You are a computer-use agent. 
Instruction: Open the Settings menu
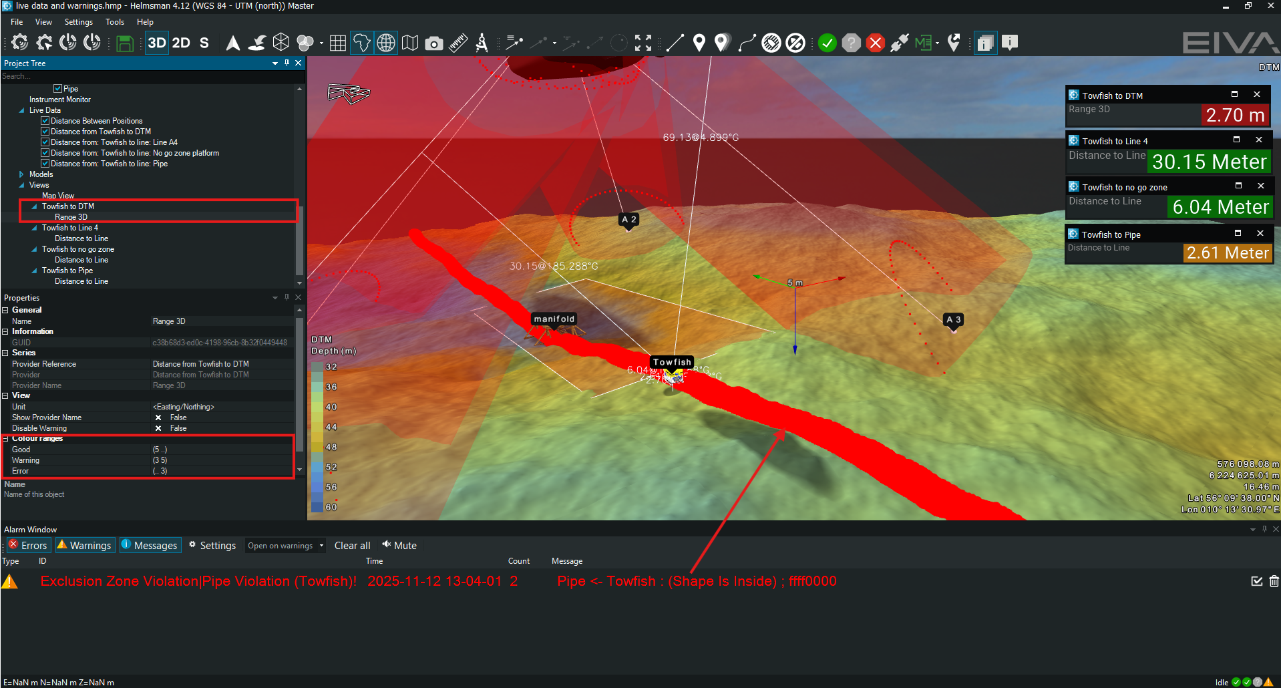(79, 22)
